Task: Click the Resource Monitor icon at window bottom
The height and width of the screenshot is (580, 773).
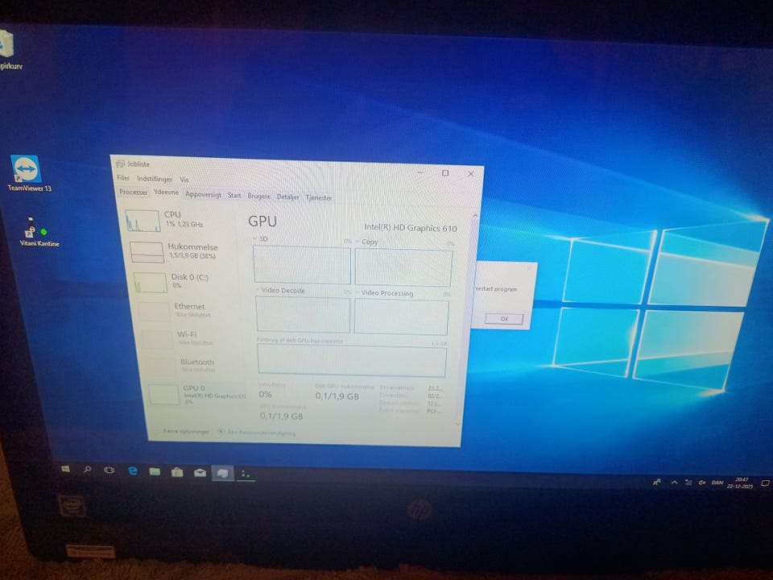Action: (x=221, y=432)
